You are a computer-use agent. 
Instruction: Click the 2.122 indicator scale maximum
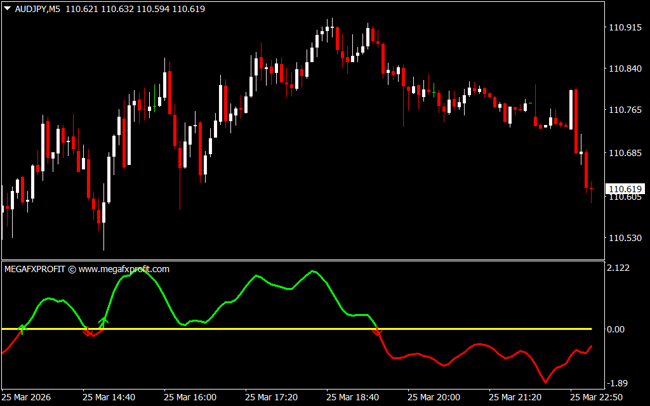618,268
